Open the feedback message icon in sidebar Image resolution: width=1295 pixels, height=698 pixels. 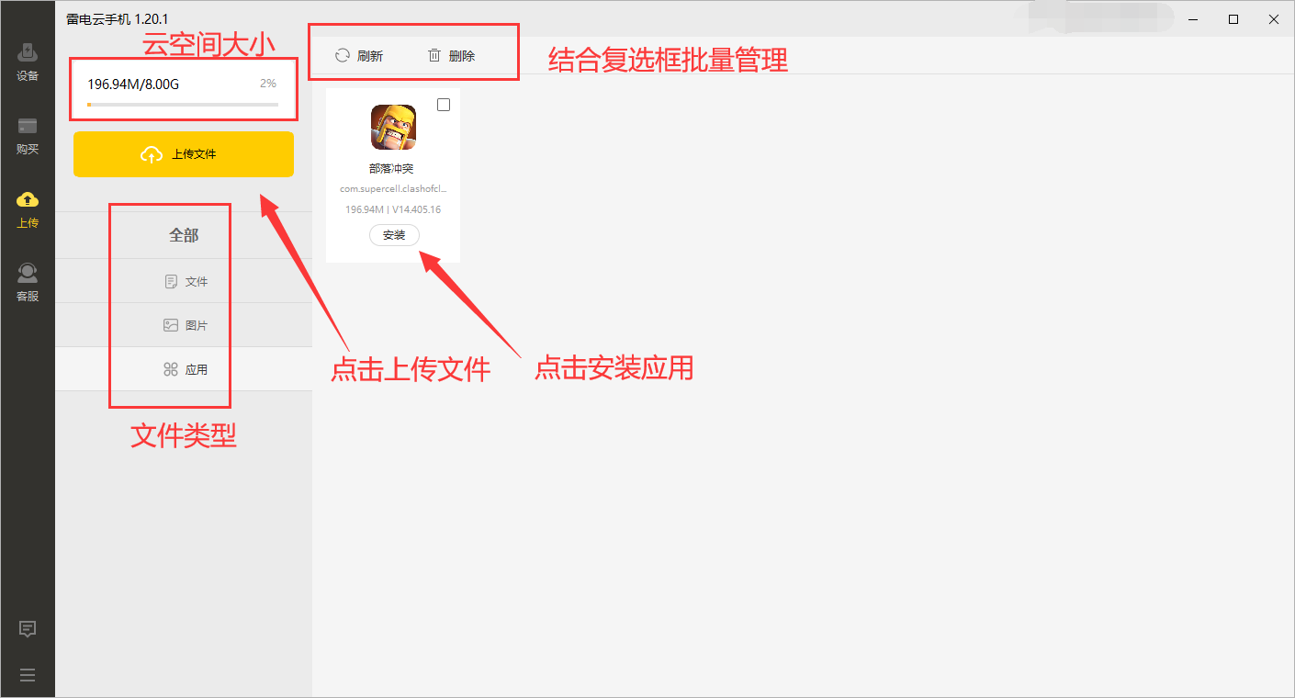[x=28, y=629]
